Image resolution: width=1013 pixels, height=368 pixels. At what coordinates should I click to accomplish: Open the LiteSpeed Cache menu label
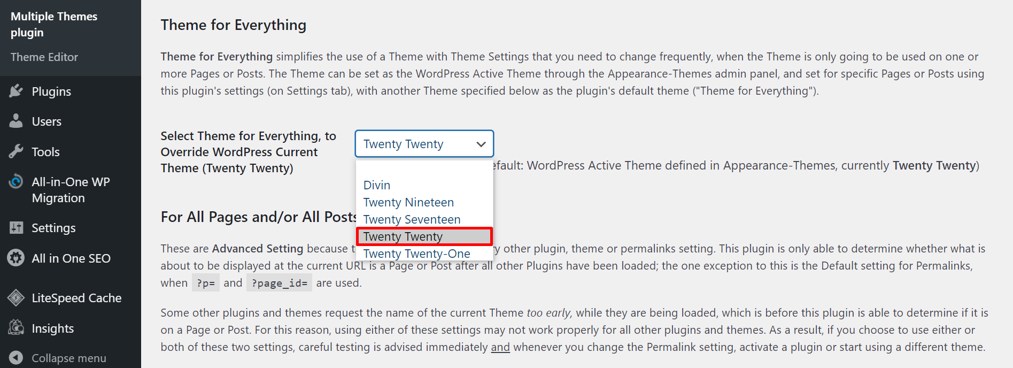76,298
